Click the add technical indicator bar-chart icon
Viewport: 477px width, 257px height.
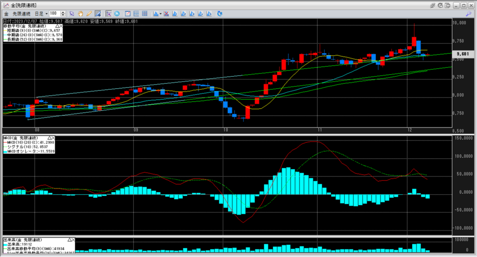tap(156, 13)
